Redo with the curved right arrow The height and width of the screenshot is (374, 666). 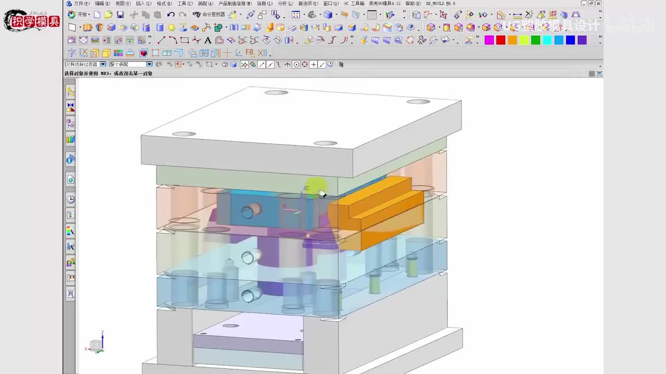pos(183,15)
